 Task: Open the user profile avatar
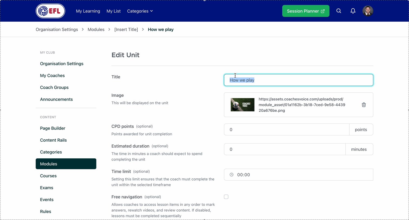pos(368,11)
